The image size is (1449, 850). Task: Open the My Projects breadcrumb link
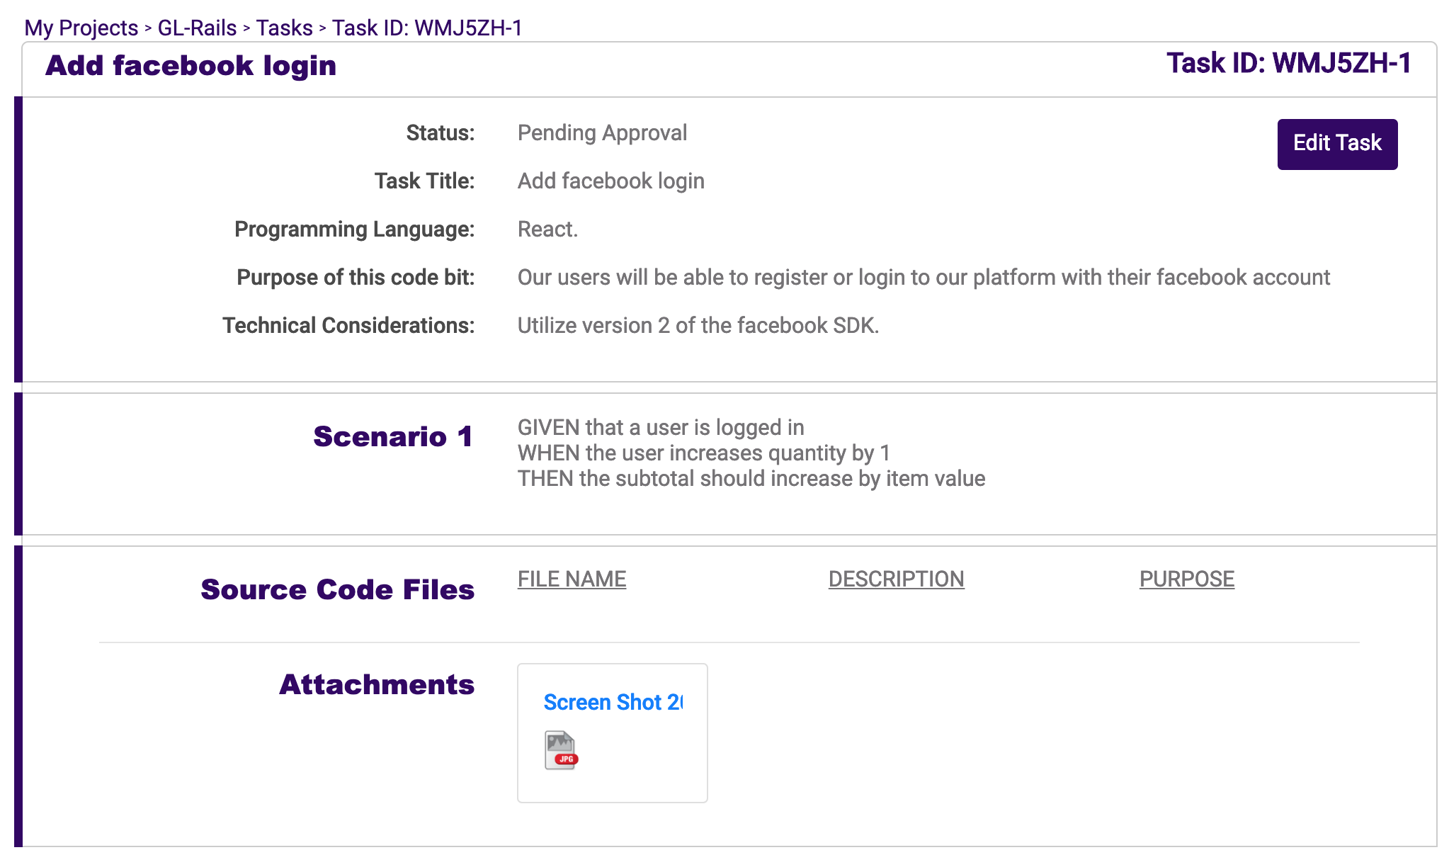point(81,28)
